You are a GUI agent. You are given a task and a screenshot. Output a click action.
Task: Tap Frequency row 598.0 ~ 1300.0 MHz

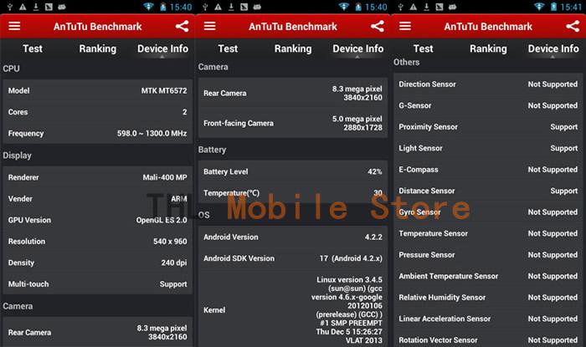click(98, 133)
